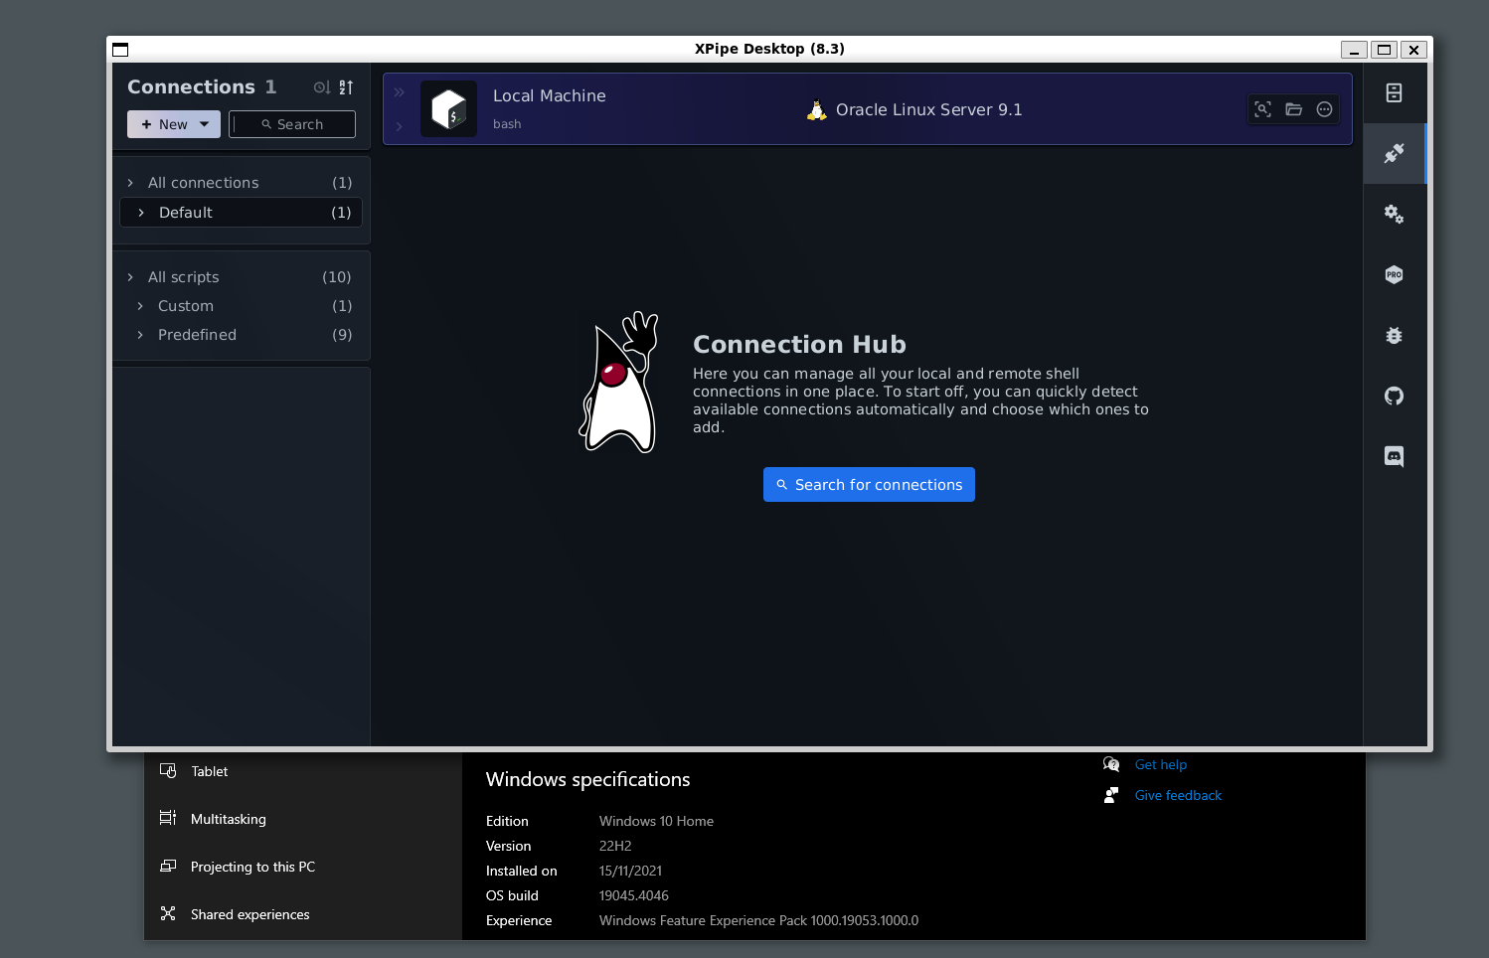The image size is (1489, 958).
Task: Open the XPipe GitHub page
Action: click(1394, 396)
